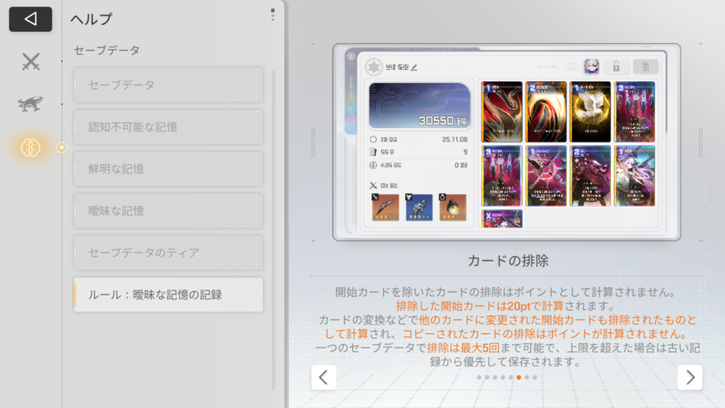Go to the previous help page arrow
The height and width of the screenshot is (408, 725).
324,377
